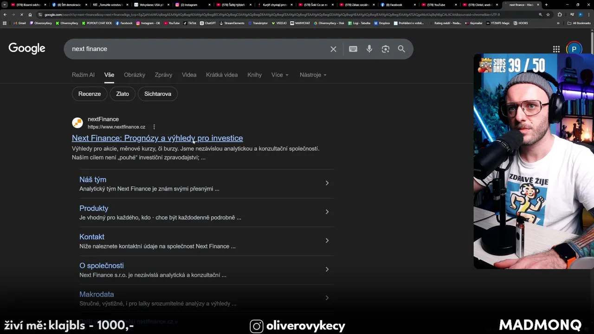The width and height of the screenshot is (594, 334).
Task: Open the Google apps grid
Action: tap(556, 49)
